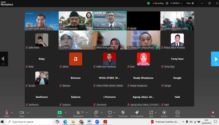The image size is (219, 125).
Task: Open share options arrow beside Share
Action: [x=66, y=112]
